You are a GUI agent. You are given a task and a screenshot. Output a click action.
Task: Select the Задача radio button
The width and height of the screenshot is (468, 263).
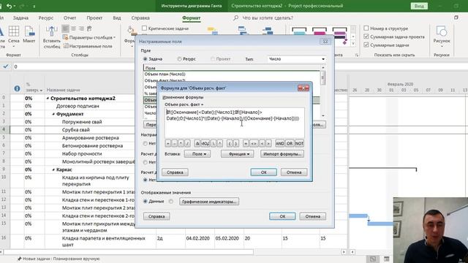tap(146, 59)
